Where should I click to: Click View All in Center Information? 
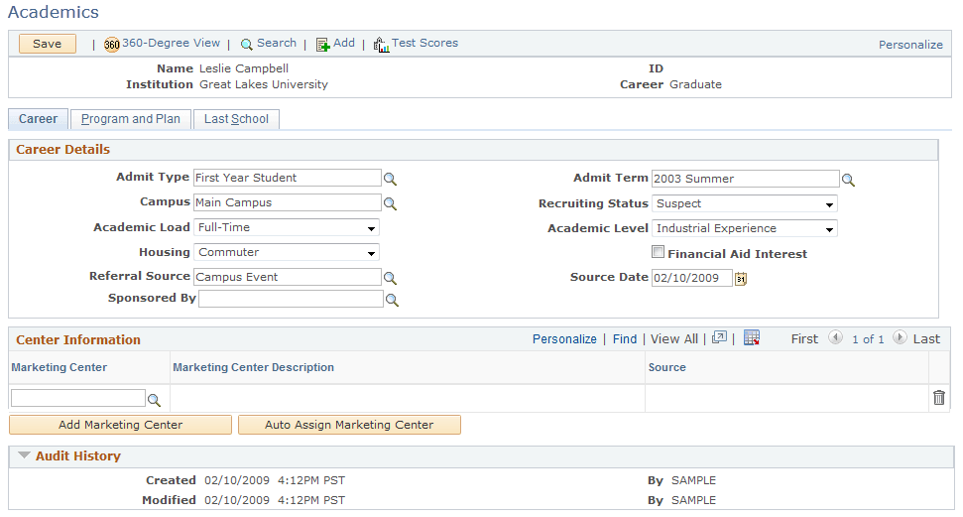point(674,339)
